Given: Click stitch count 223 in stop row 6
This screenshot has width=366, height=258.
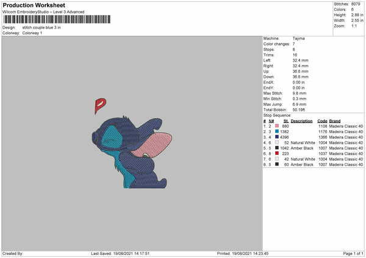Looking at the screenshot, I should (285, 154).
